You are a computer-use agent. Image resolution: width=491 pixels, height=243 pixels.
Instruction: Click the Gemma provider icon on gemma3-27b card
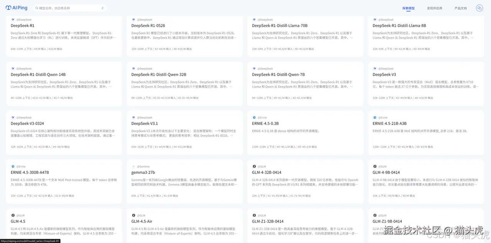[134, 166]
